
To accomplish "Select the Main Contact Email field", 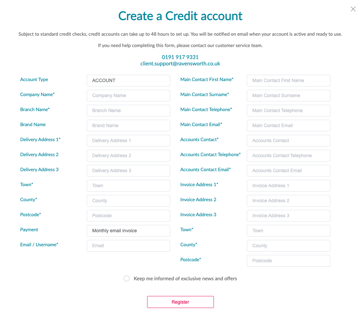I will coord(288,125).
